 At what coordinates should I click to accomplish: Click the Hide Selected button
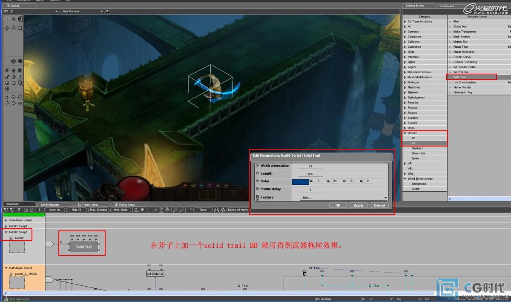(x=99, y=210)
